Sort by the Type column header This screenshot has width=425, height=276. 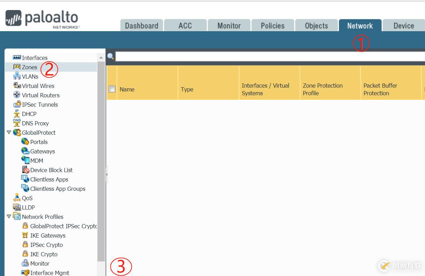tap(209, 83)
